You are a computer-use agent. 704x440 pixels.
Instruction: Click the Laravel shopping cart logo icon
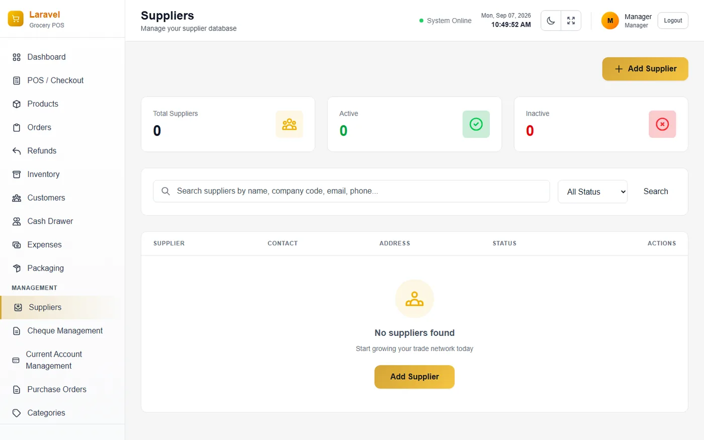(x=16, y=19)
